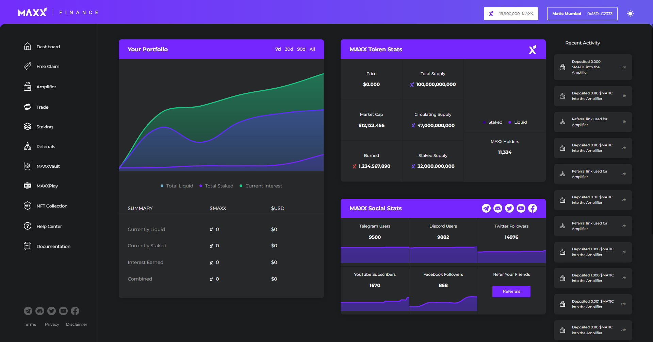Image resolution: width=653 pixels, height=342 pixels.
Task: Open the Referrals people icon in the sidebar
Action: tap(28, 146)
